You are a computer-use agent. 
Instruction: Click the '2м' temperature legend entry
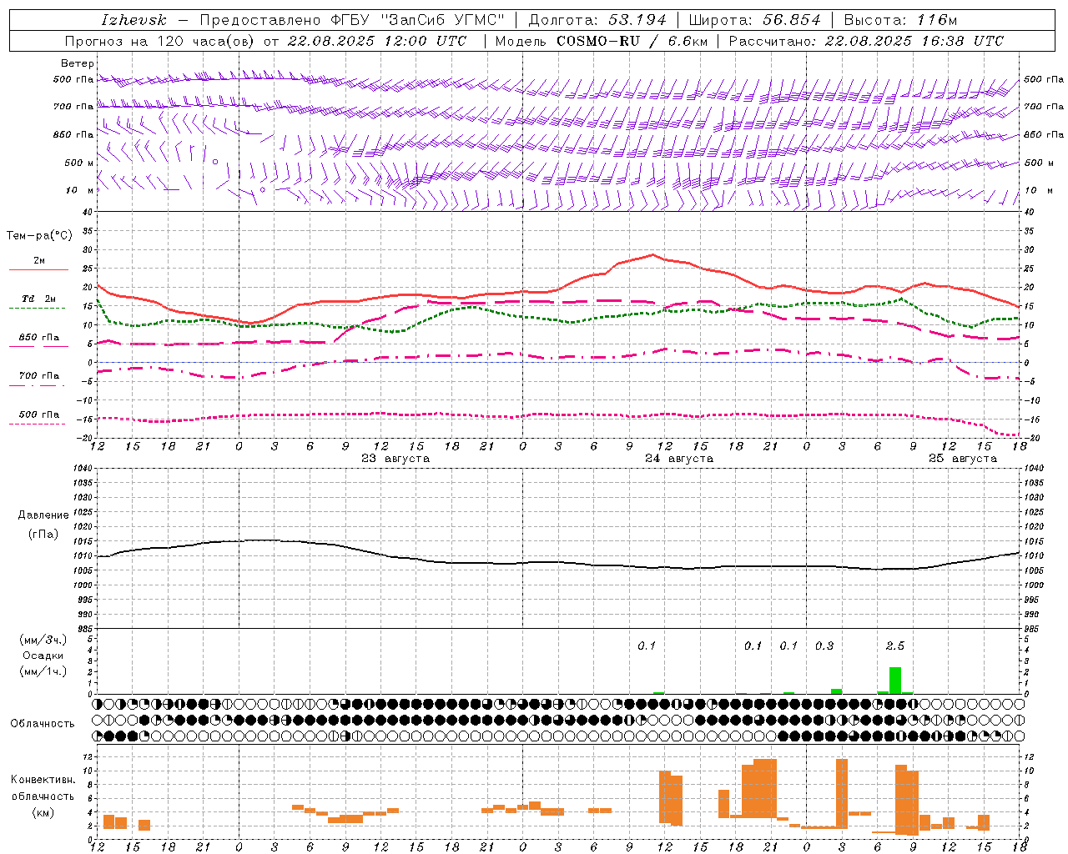point(39,261)
